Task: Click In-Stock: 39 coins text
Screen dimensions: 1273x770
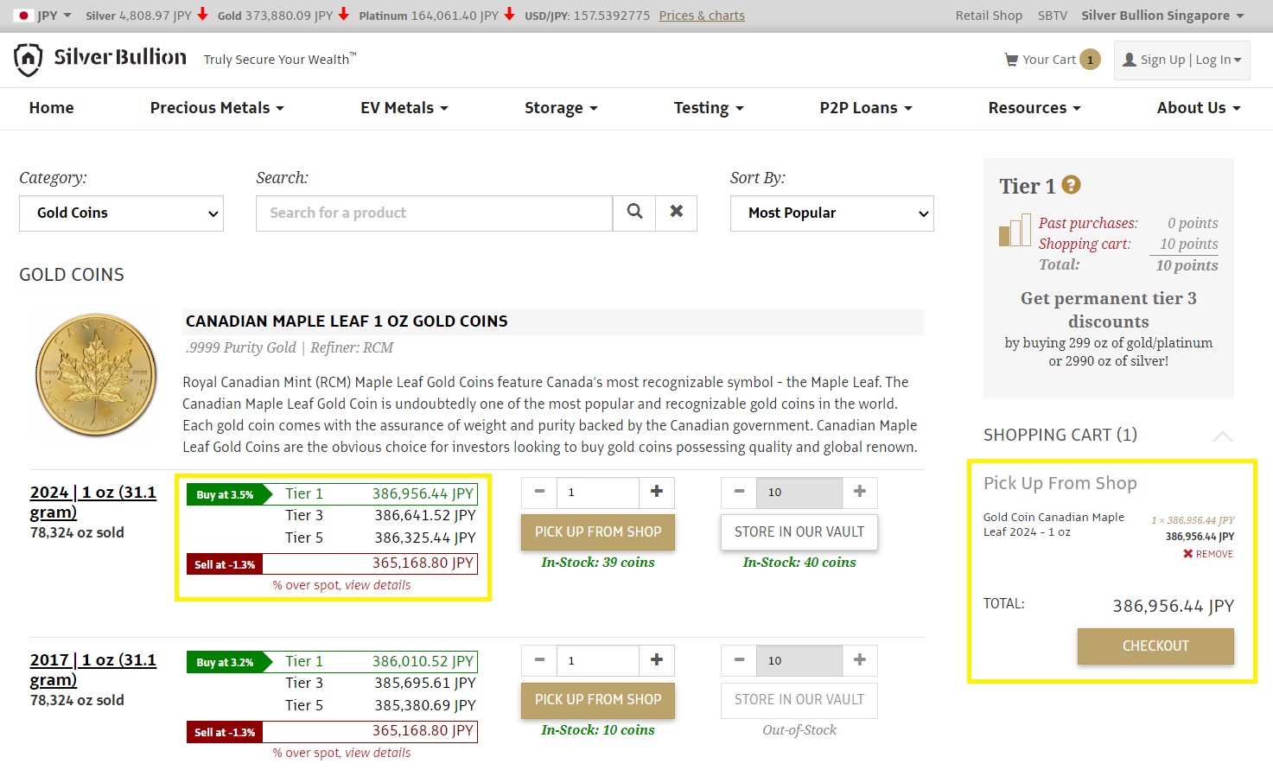Action: [x=598, y=563]
